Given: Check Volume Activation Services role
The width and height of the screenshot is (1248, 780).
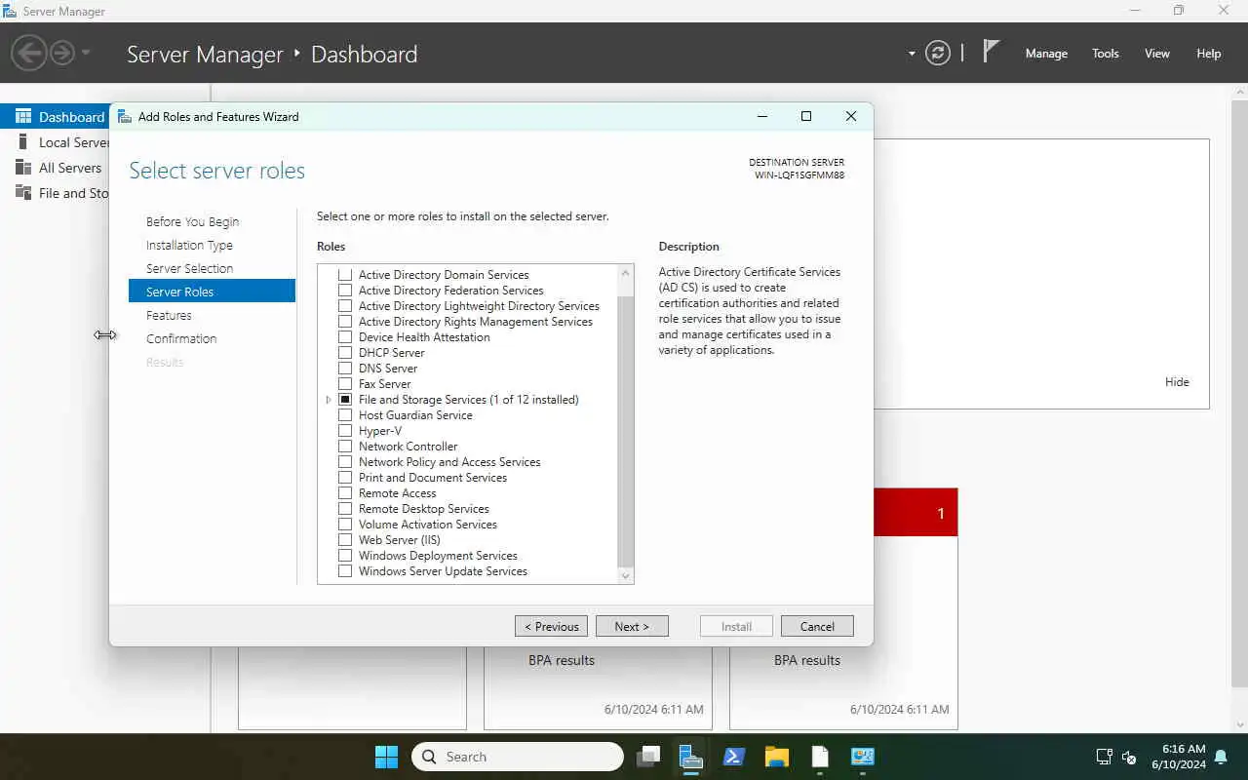Looking at the screenshot, I should point(345,525).
